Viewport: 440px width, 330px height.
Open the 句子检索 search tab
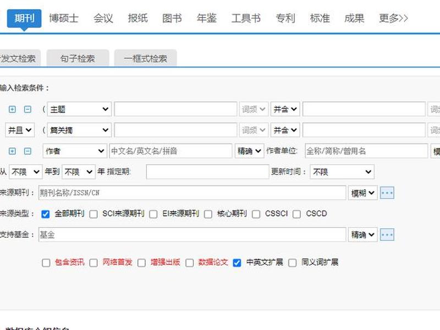[x=78, y=58]
